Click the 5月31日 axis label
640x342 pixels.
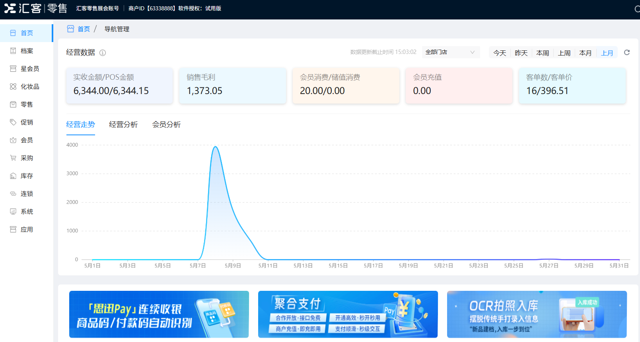(619, 265)
